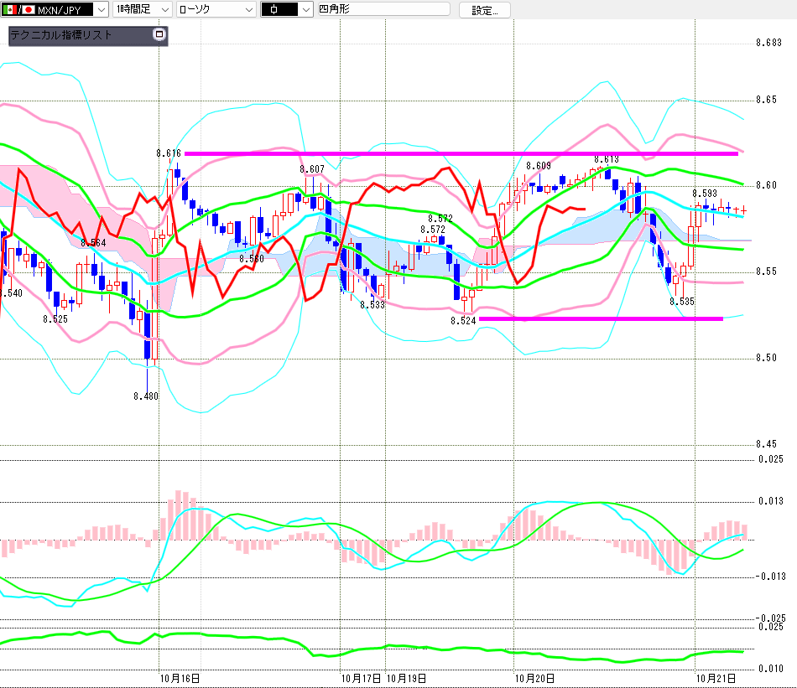
Task: Click the 10月21日 date label
Action: 716,678
